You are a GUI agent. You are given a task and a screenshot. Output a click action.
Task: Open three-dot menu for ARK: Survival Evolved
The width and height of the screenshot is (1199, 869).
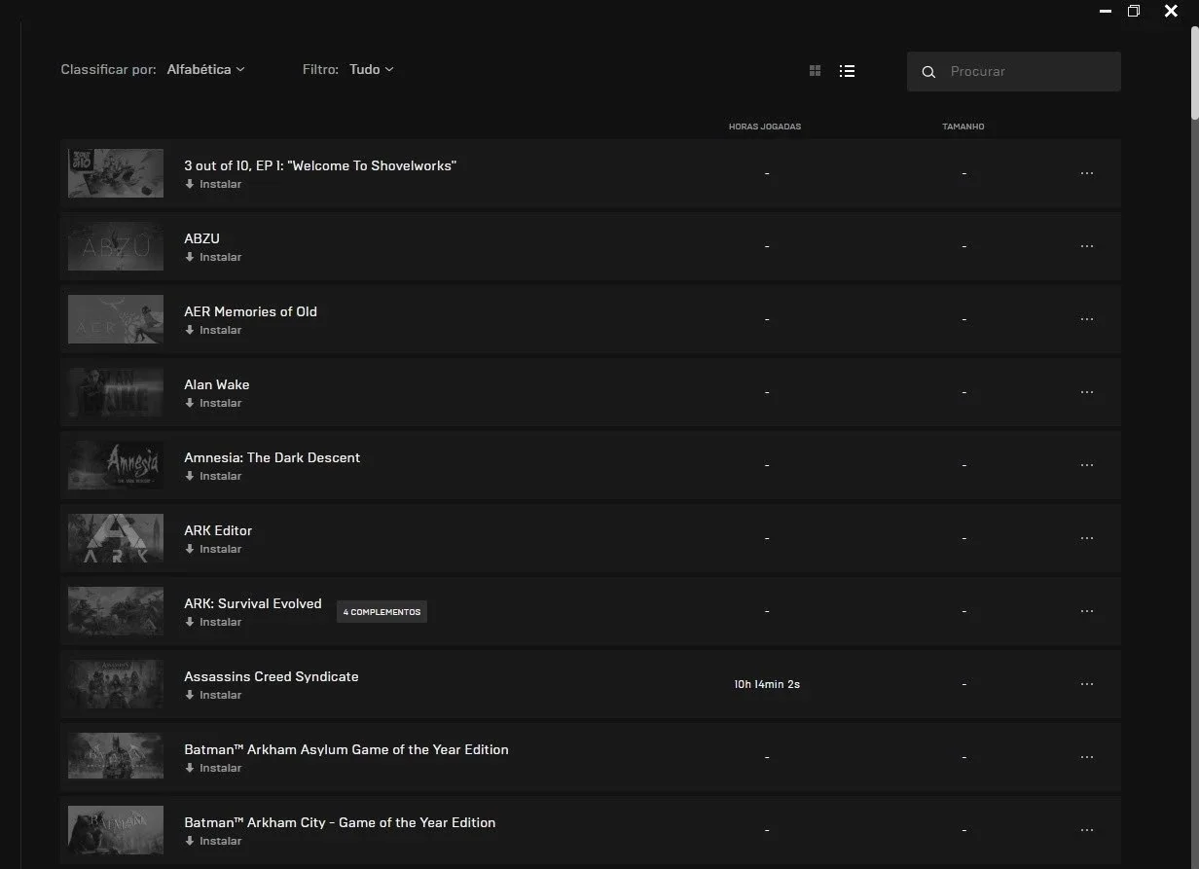tap(1087, 611)
